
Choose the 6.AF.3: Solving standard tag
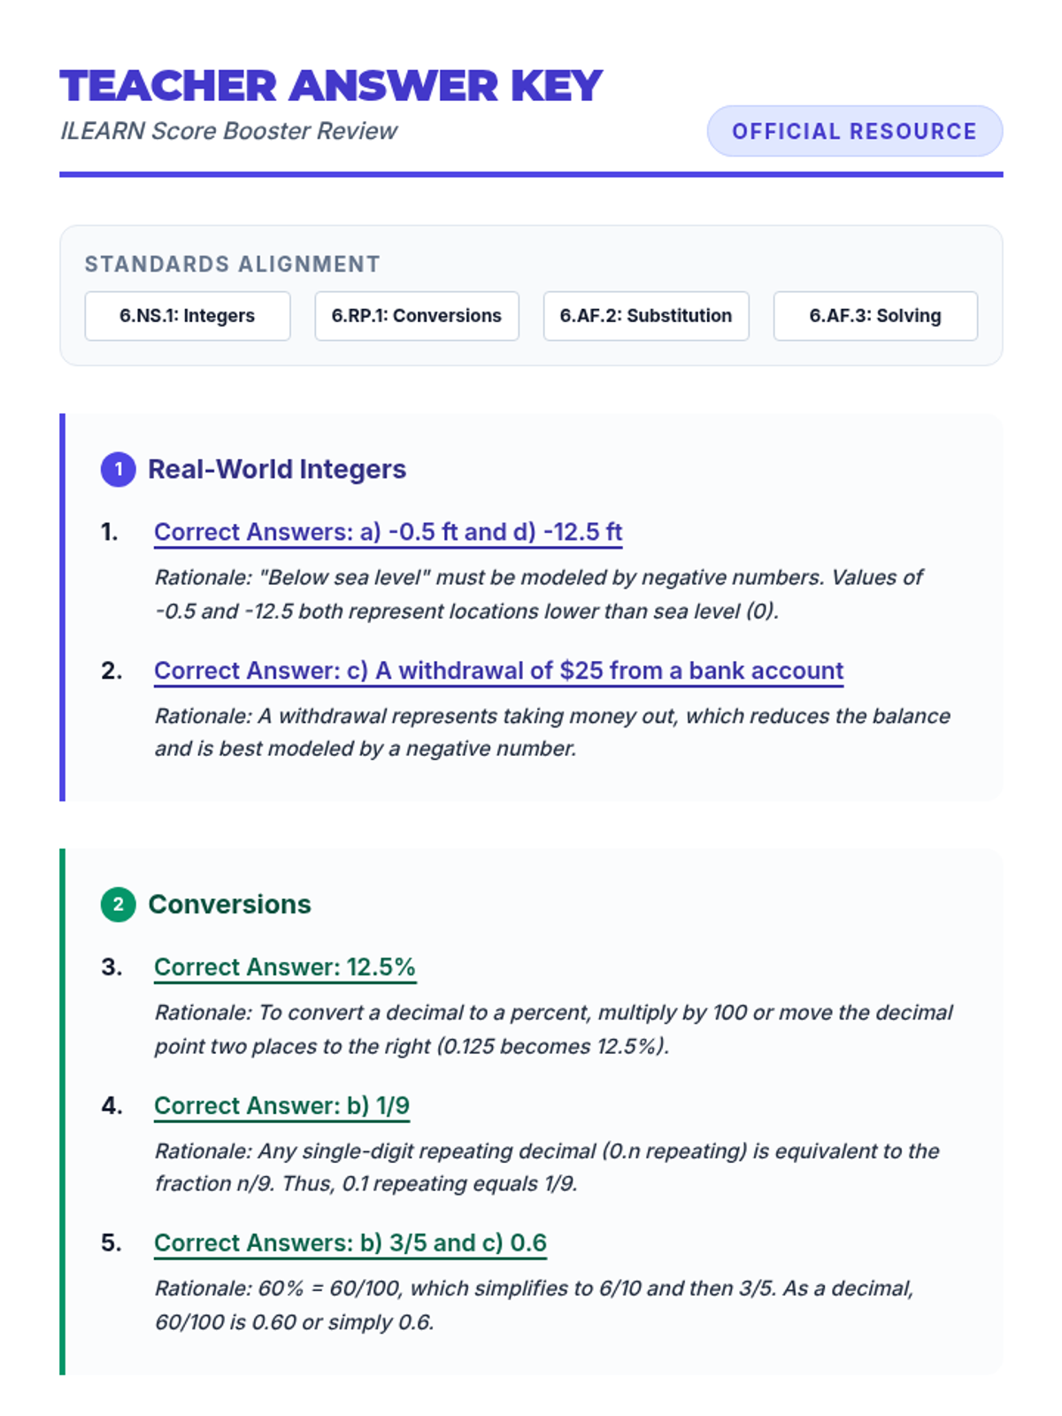click(x=875, y=316)
